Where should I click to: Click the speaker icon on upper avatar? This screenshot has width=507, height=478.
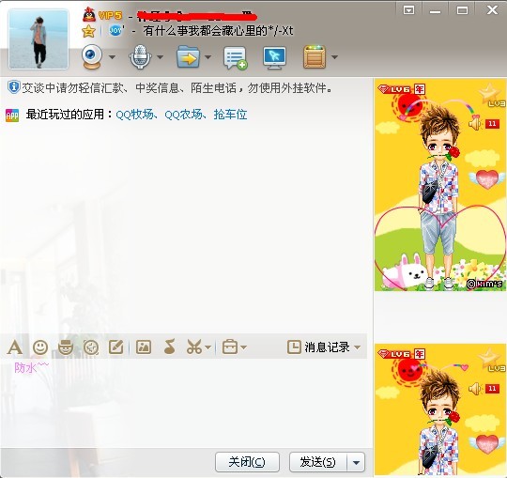(x=475, y=124)
